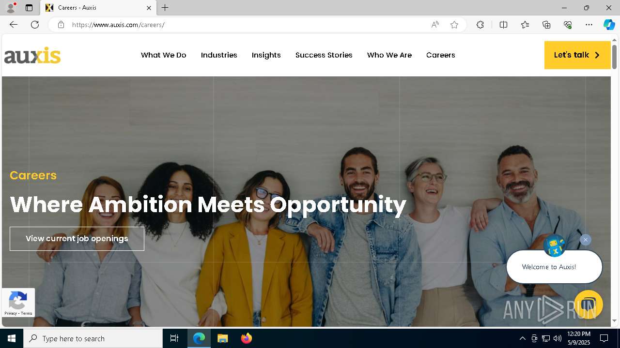Open the Copilot icon in Edge toolbar
The height and width of the screenshot is (348, 620).
609,25
